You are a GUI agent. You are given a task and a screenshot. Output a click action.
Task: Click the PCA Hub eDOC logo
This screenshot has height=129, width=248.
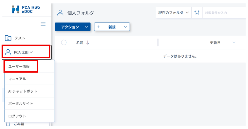pyautogui.click(x=26, y=9)
